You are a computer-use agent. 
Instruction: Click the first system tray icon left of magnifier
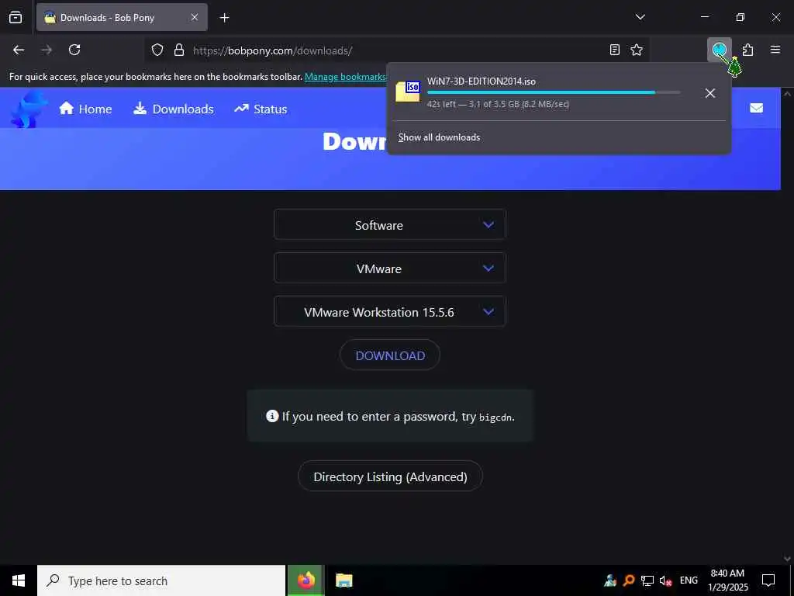[x=610, y=580]
